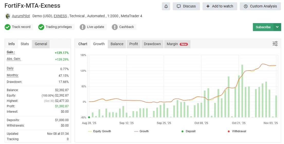Open the General tab
The height and width of the screenshot is (144, 284).
pos(41,44)
